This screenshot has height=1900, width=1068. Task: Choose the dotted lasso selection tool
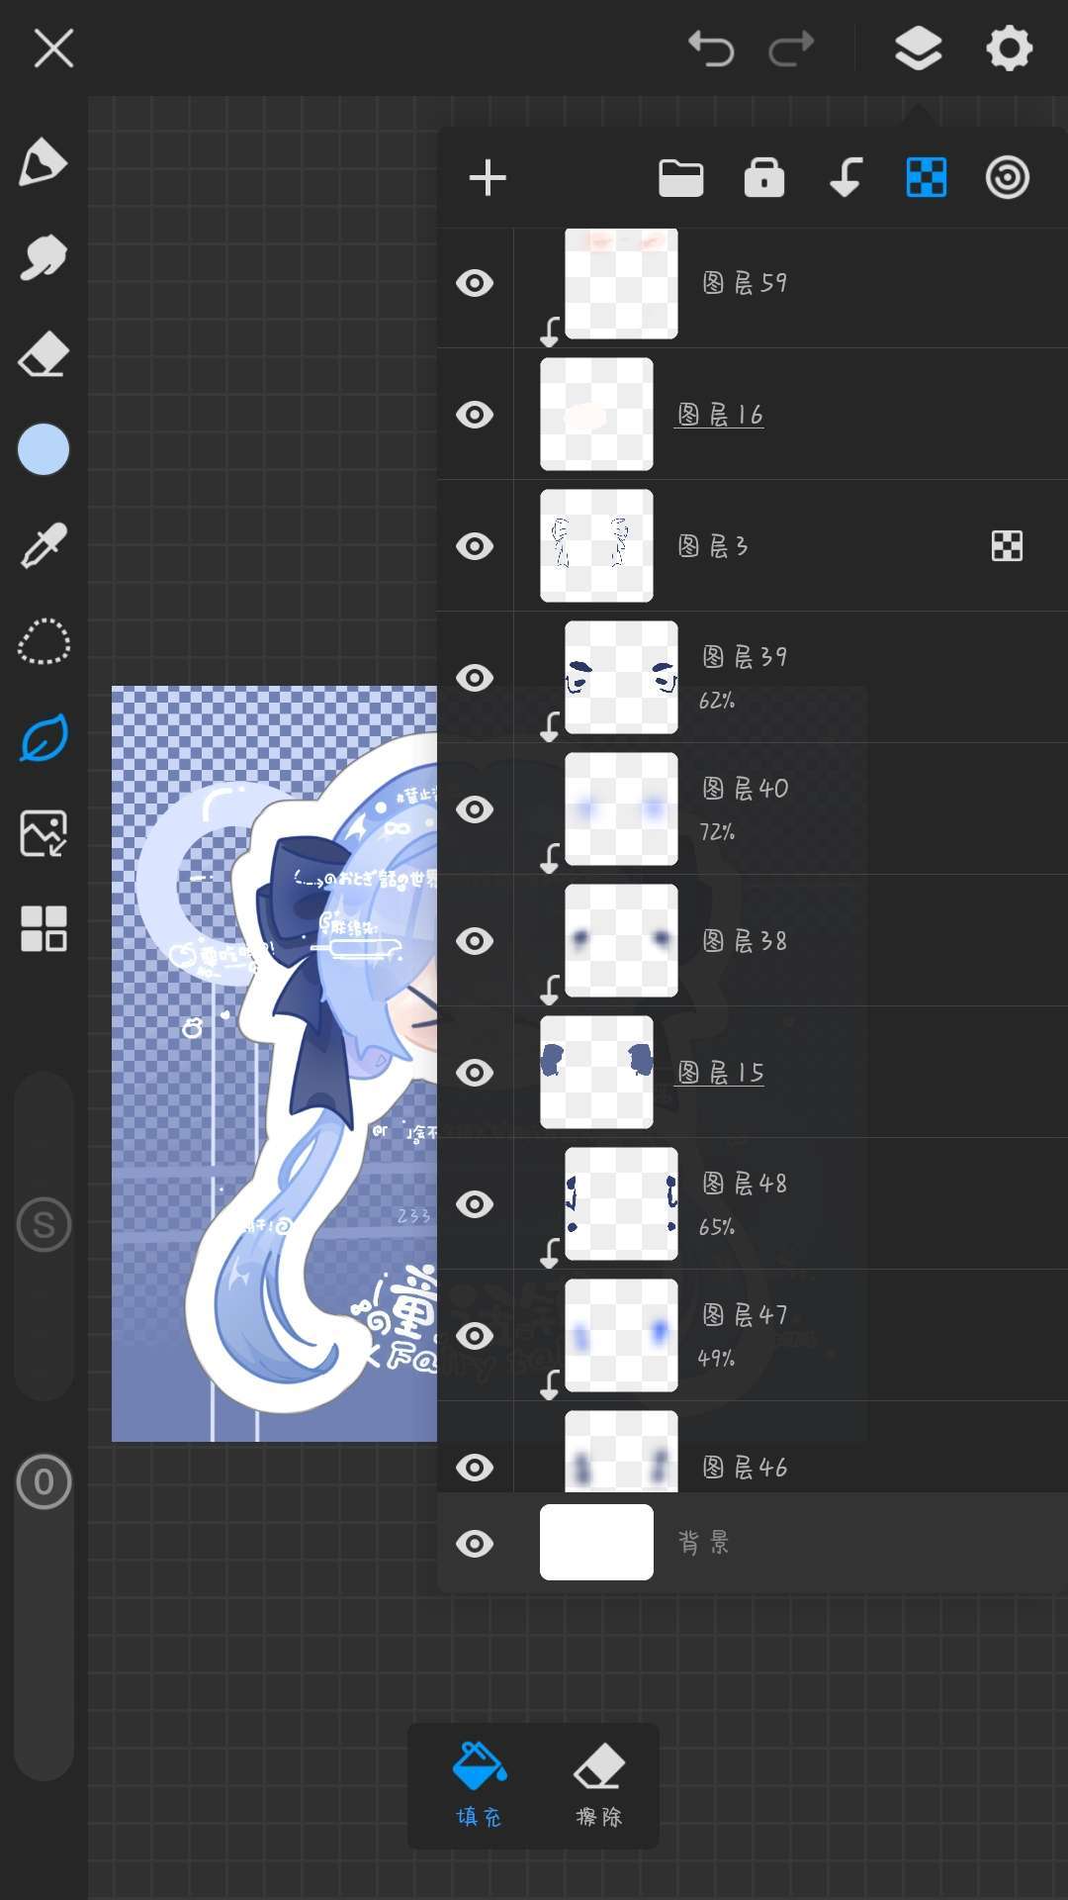click(44, 641)
